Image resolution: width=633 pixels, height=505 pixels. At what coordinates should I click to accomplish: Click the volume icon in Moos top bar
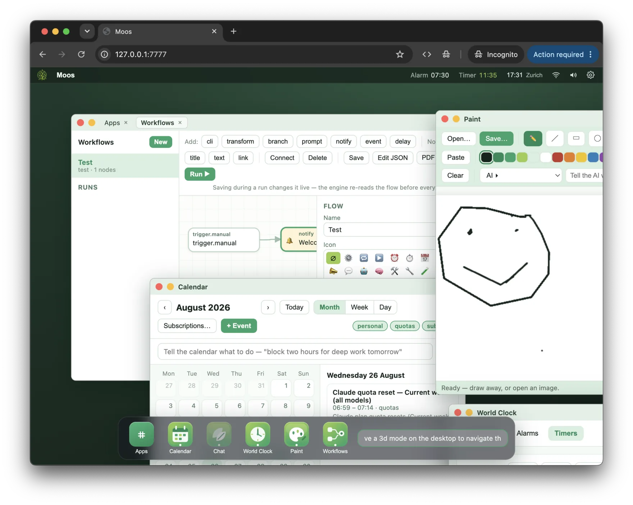(573, 75)
